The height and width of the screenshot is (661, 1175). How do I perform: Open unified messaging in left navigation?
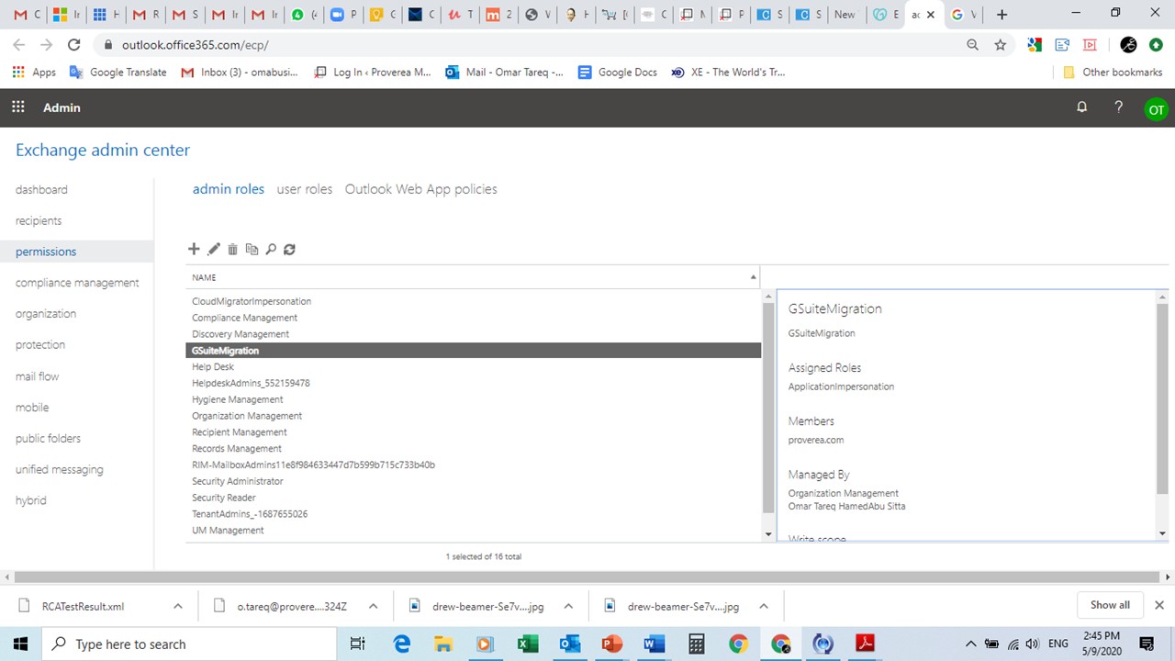[59, 469]
